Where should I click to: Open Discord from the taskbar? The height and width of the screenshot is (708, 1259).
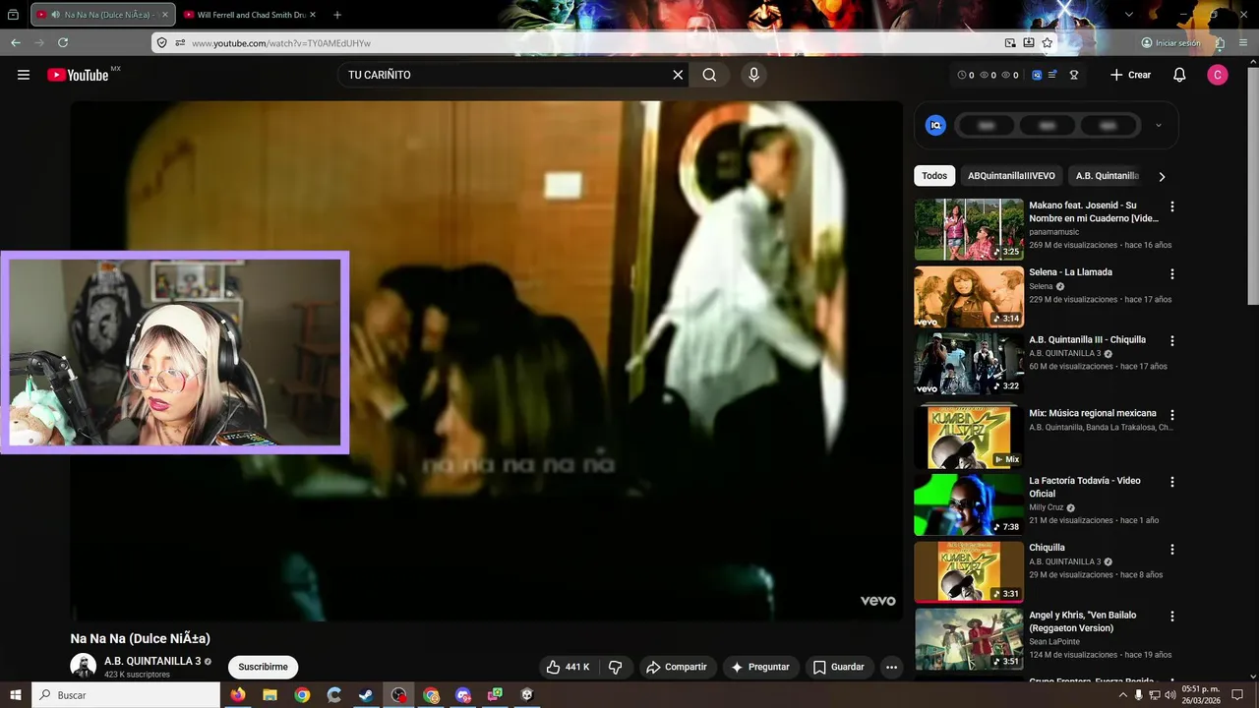(x=463, y=695)
